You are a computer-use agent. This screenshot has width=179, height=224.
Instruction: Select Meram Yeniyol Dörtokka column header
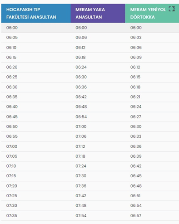click(152, 13)
